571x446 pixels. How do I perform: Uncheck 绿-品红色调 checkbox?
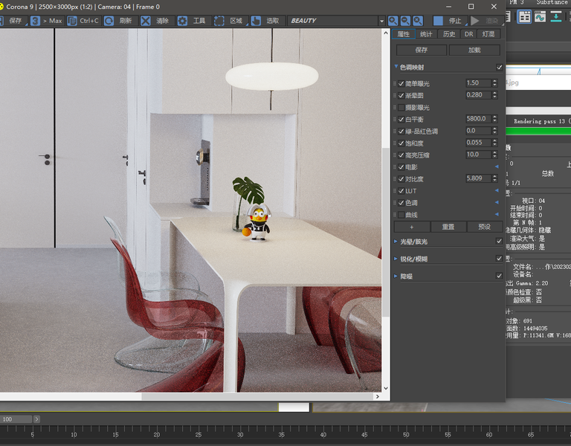tap(401, 132)
